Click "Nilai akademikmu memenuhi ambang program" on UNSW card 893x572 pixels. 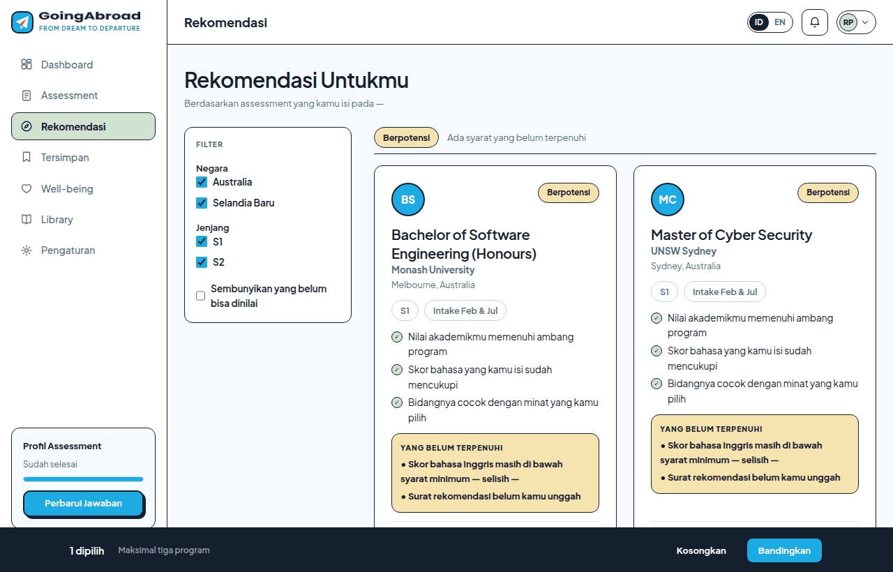(x=751, y=325)
